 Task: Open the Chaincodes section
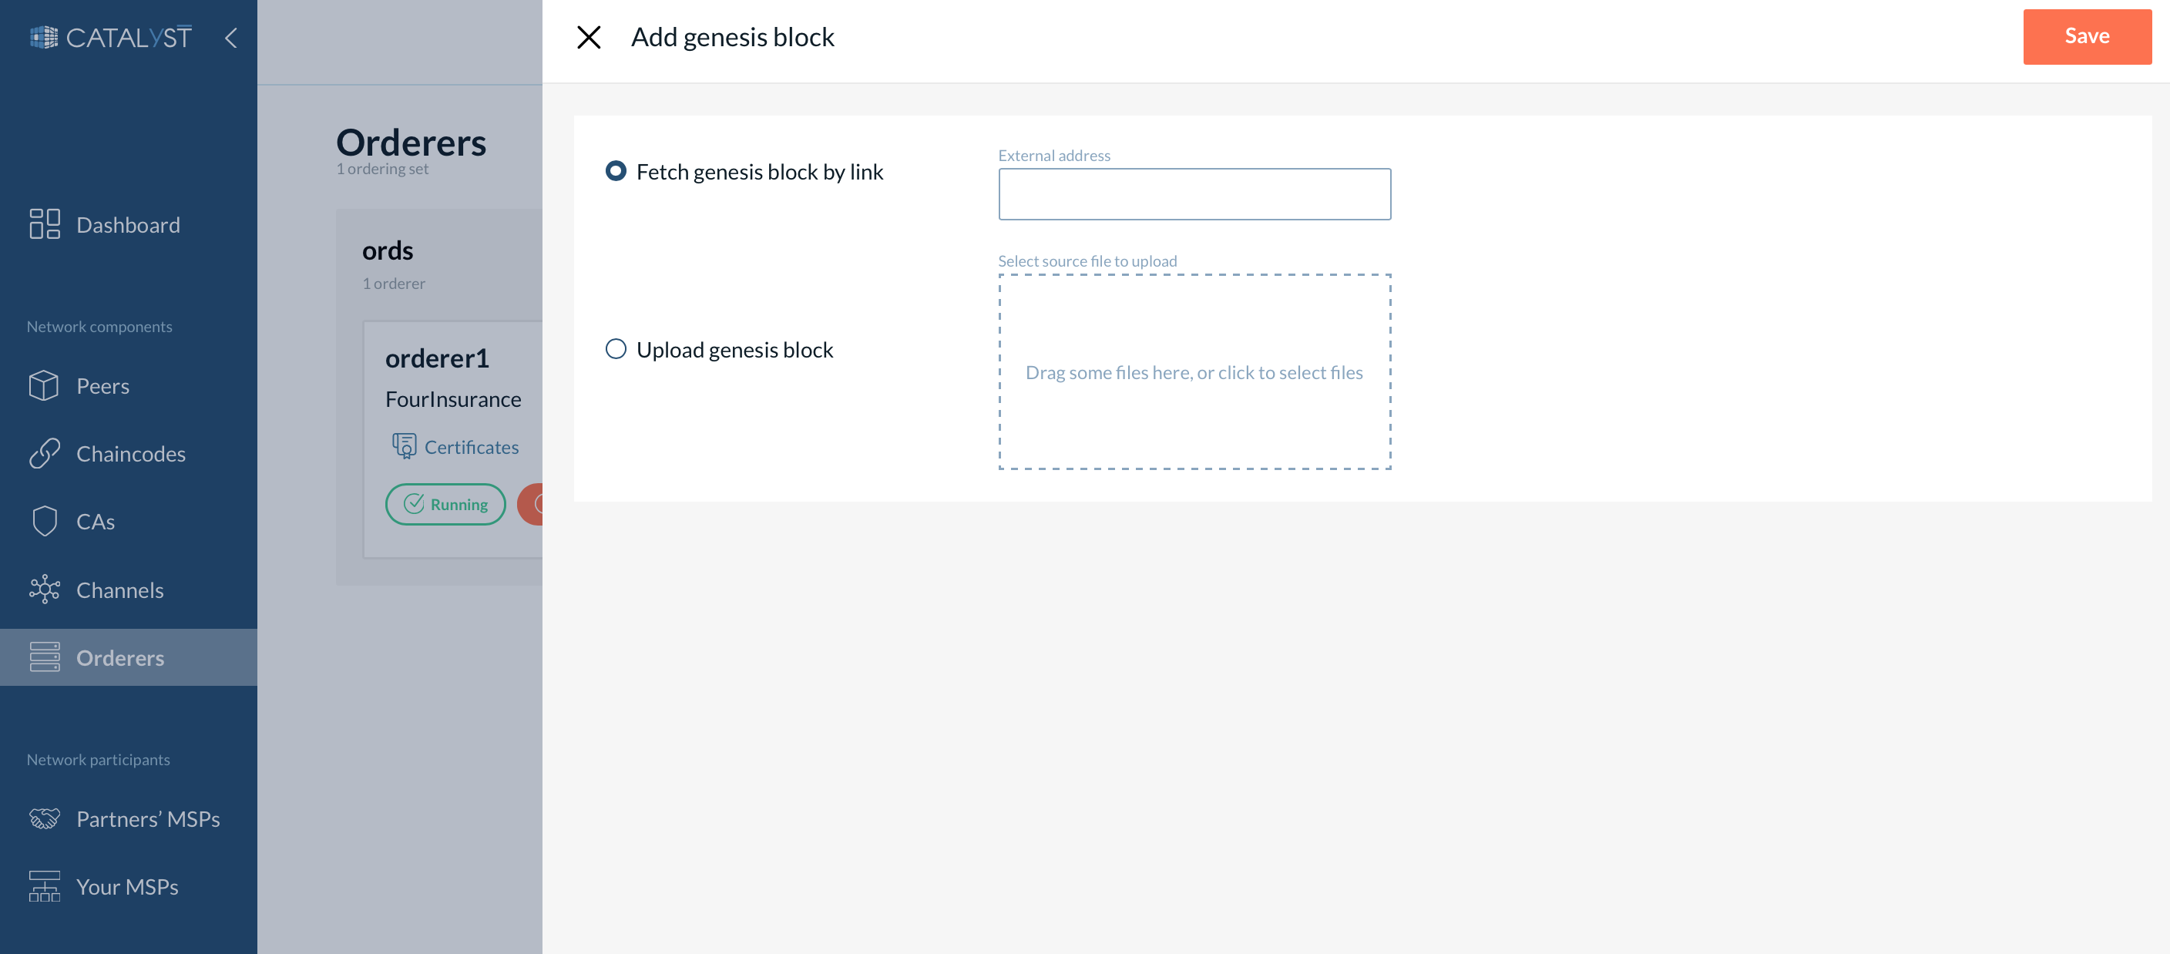[130, 453]
